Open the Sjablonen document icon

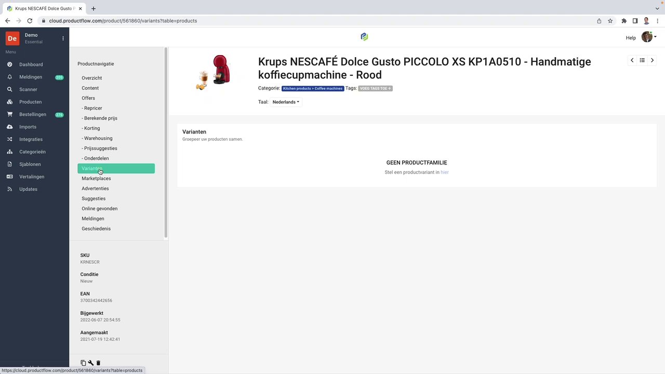(x=9, y=164)
